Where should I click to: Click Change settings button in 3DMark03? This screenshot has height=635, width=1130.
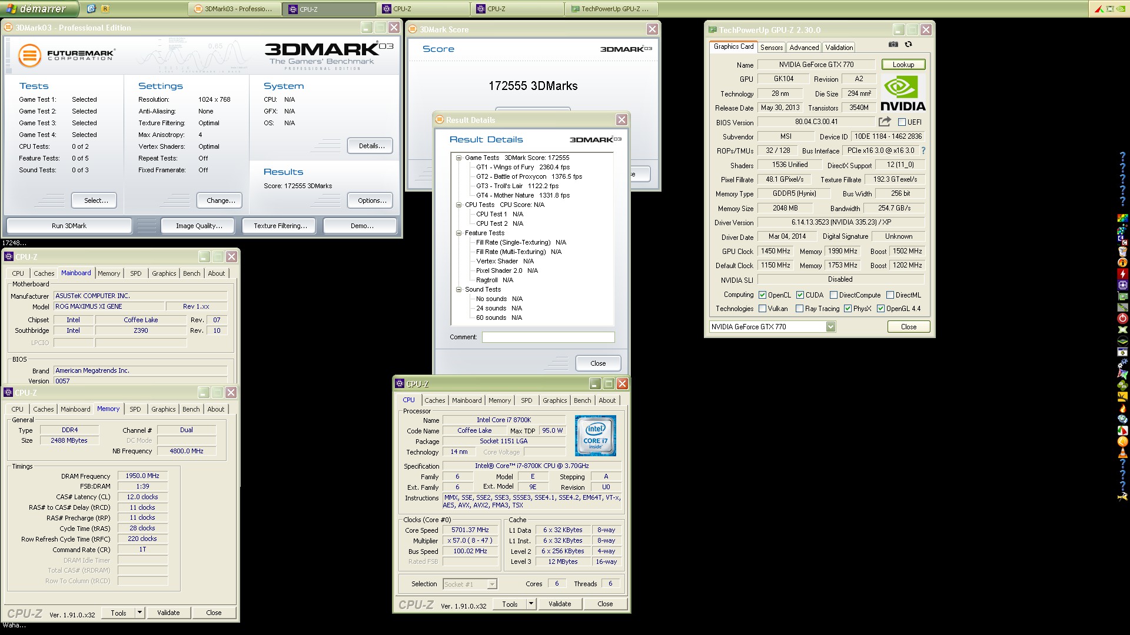[220, 200]
